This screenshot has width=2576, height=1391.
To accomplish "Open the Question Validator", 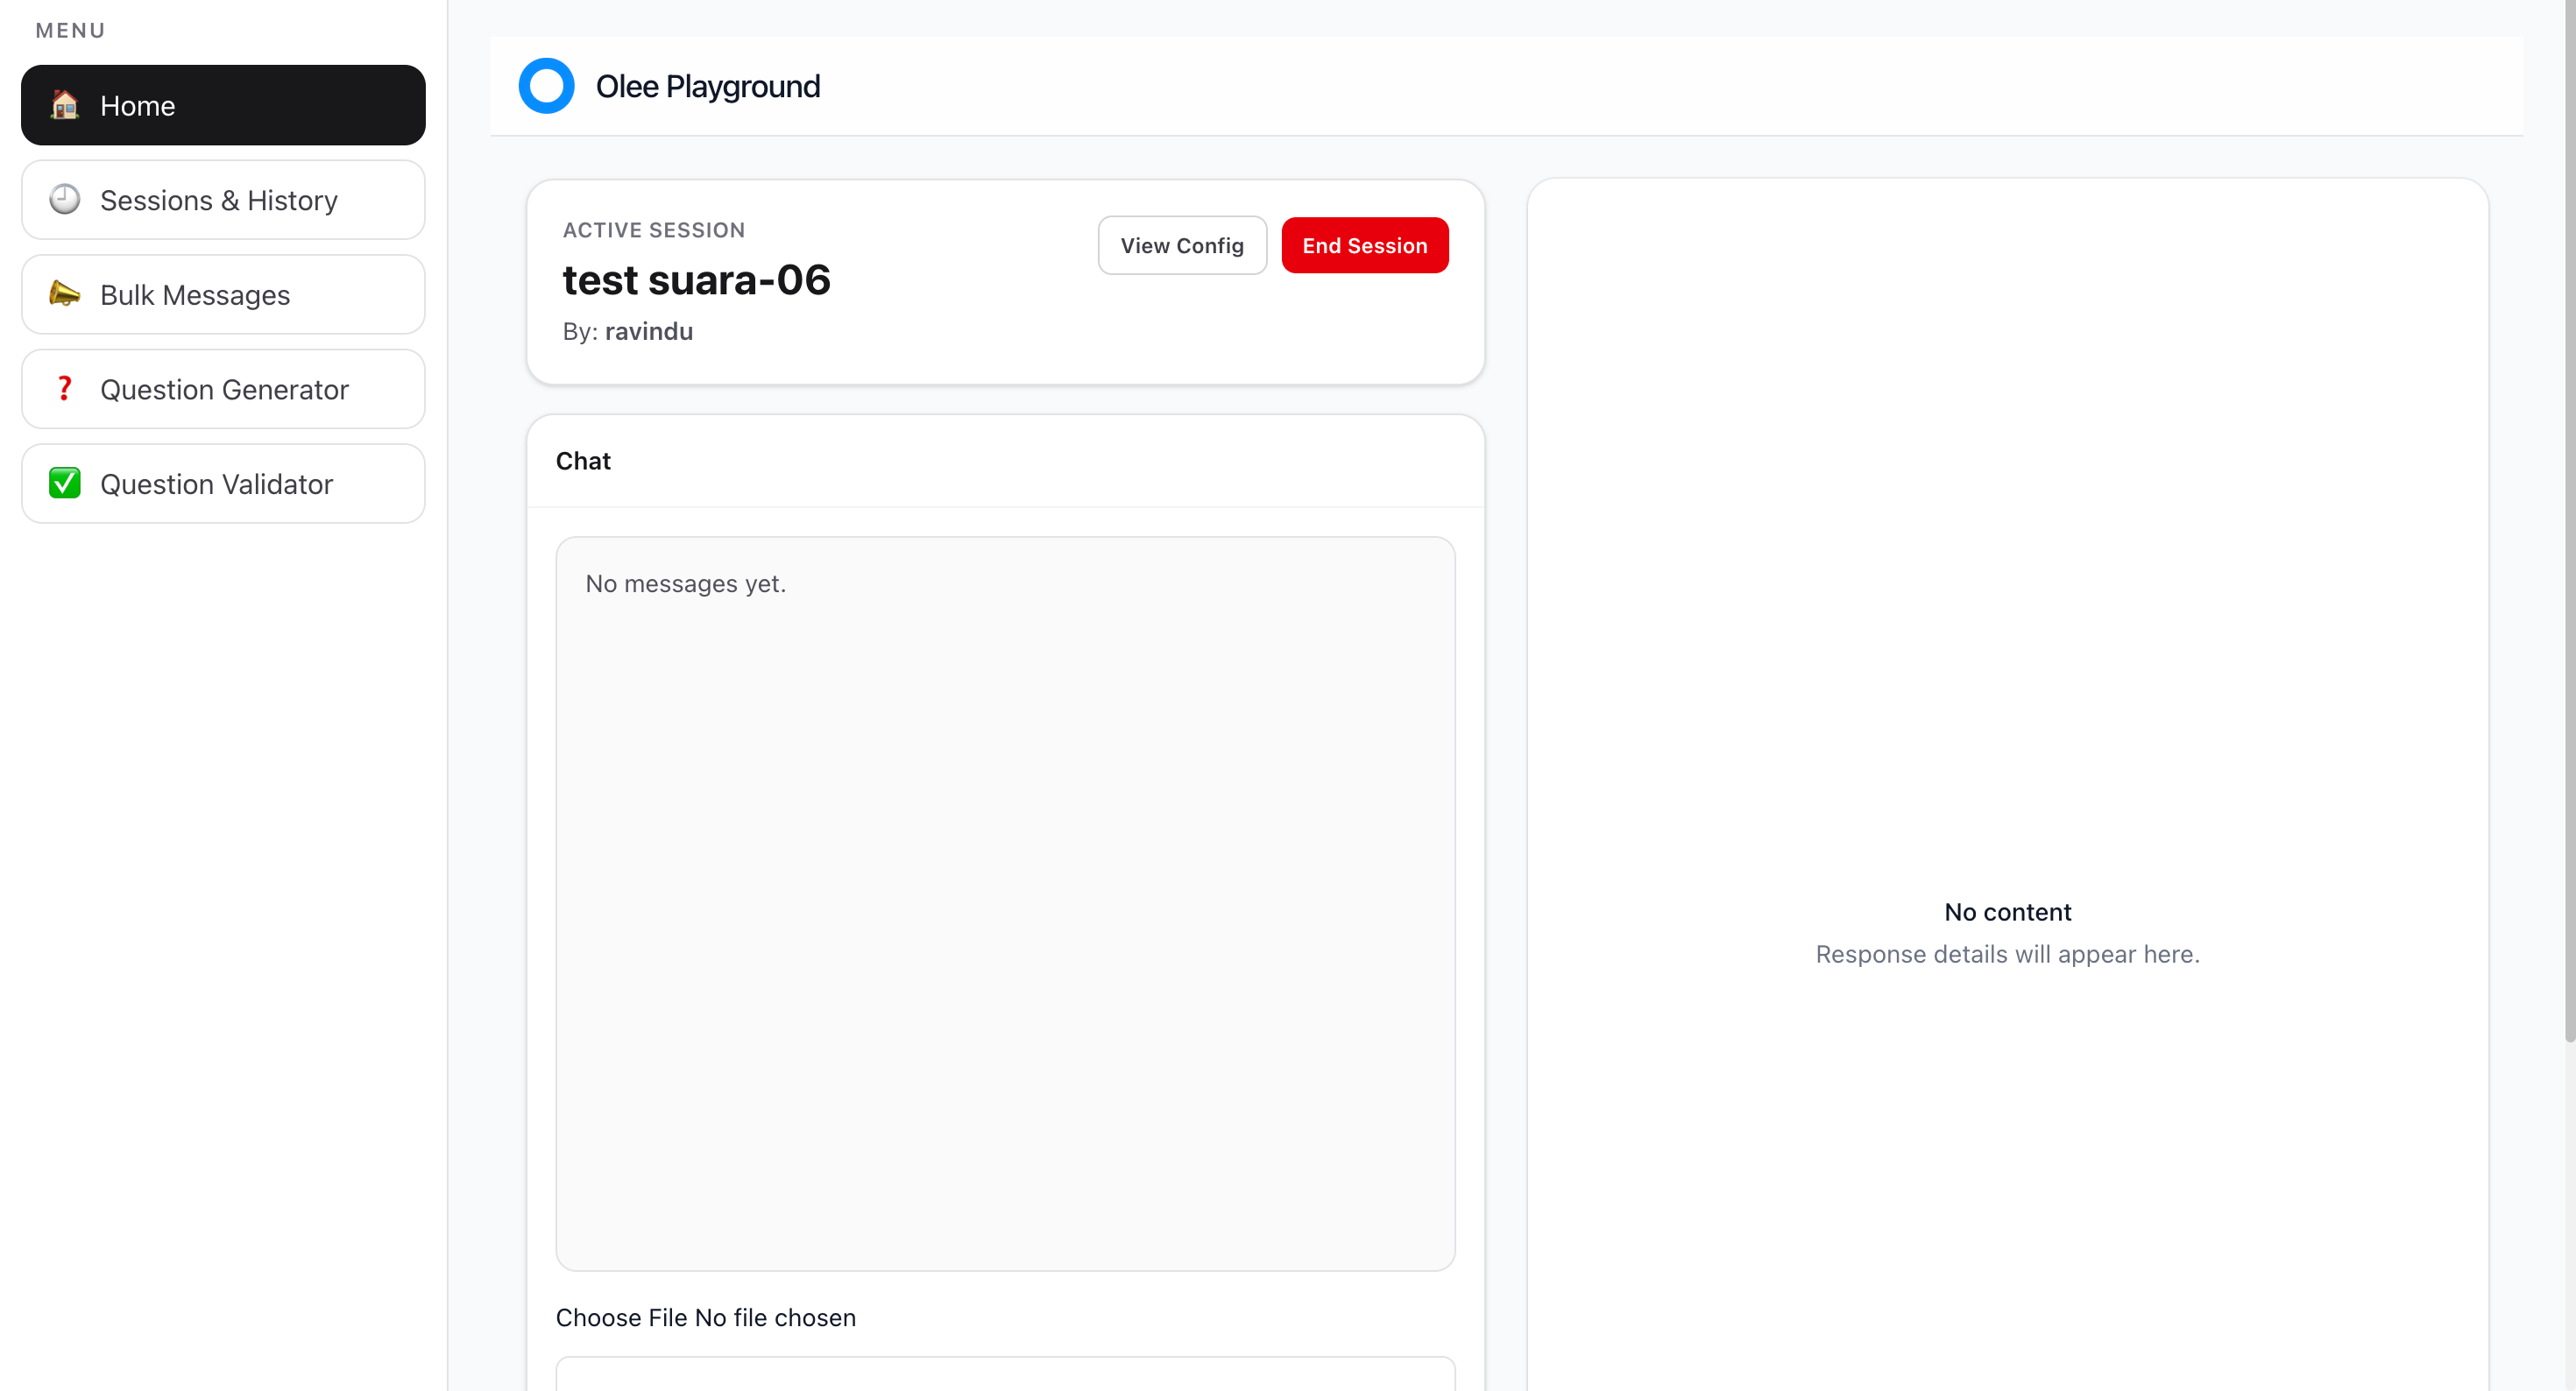I will coord(223,483).
